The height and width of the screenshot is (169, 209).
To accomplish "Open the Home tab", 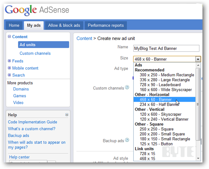I will click(x=14, y=25).
